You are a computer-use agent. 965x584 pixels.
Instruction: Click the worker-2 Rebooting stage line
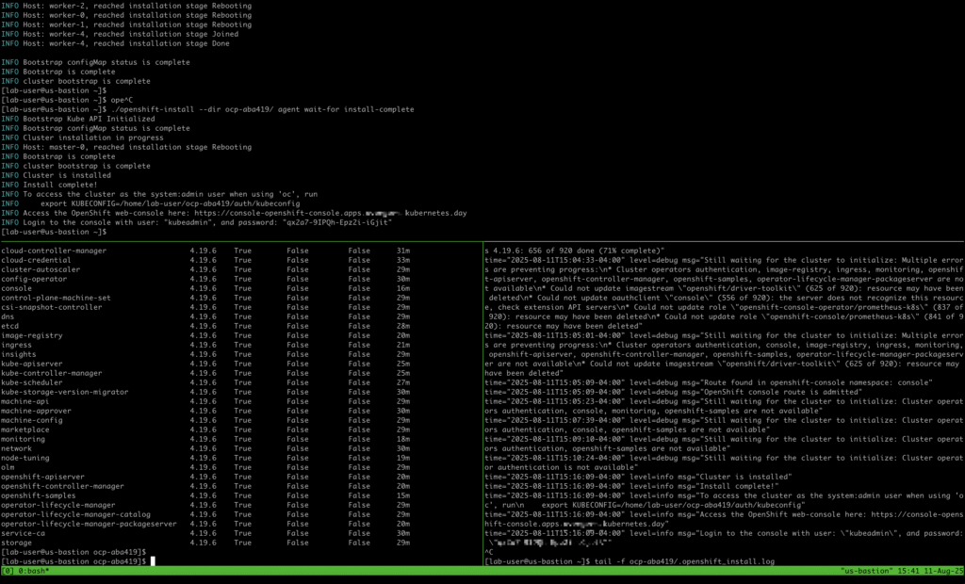(x=126, y=6)
